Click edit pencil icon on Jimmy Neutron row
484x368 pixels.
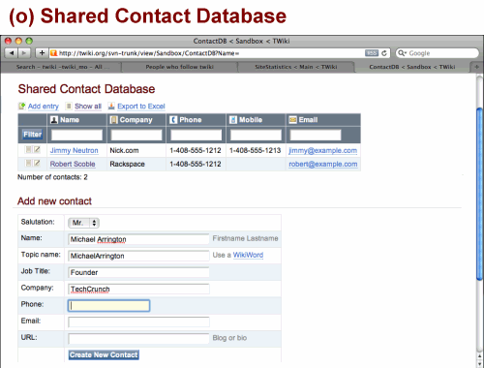(37, 149)
